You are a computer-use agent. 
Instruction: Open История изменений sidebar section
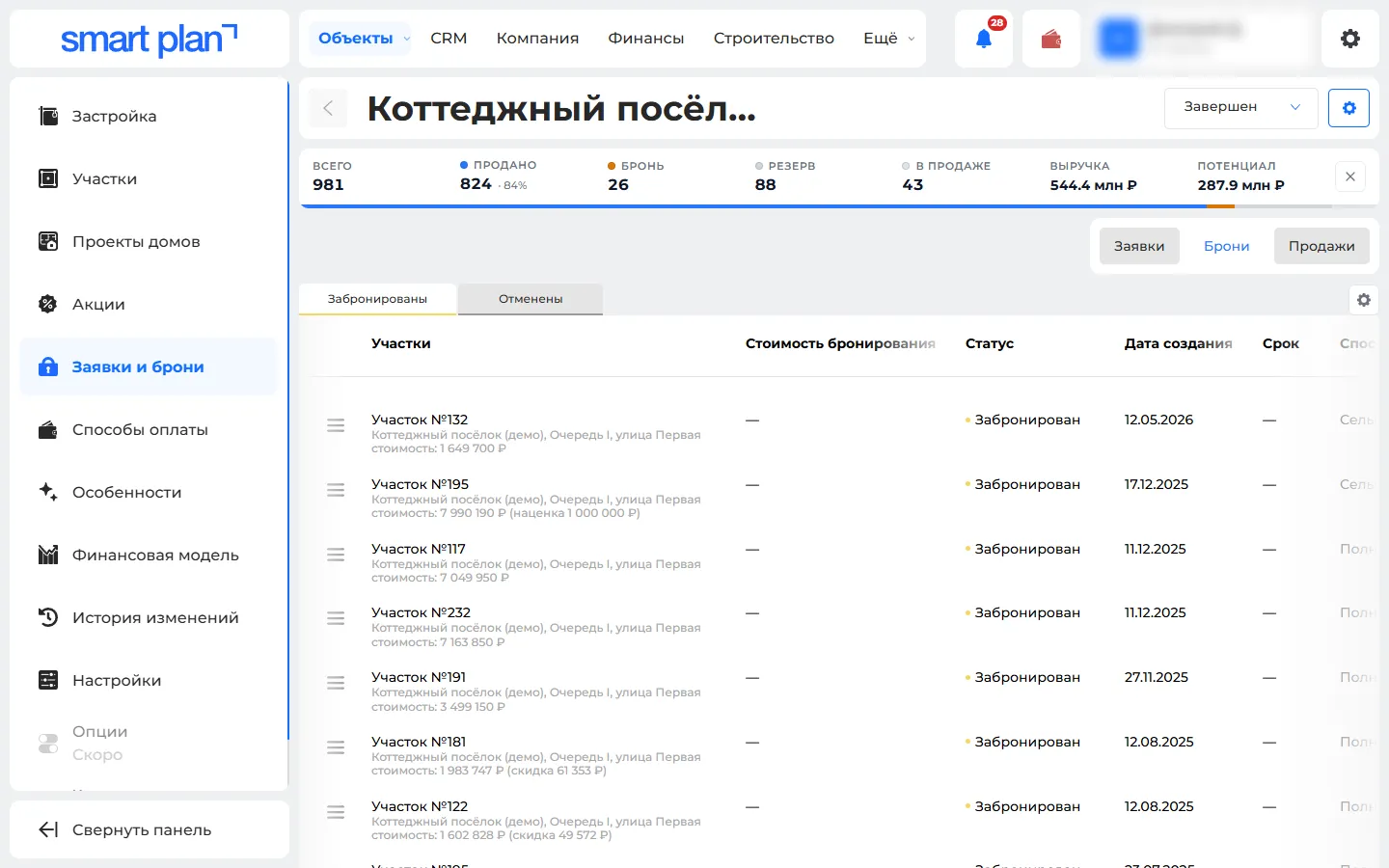pos(149,617)
